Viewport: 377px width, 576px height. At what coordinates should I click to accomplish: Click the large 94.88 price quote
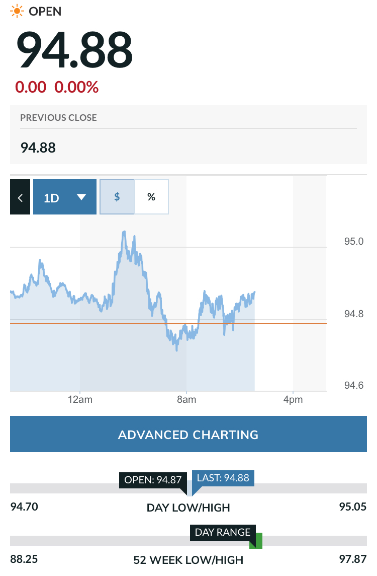click(x=75, y=50)
